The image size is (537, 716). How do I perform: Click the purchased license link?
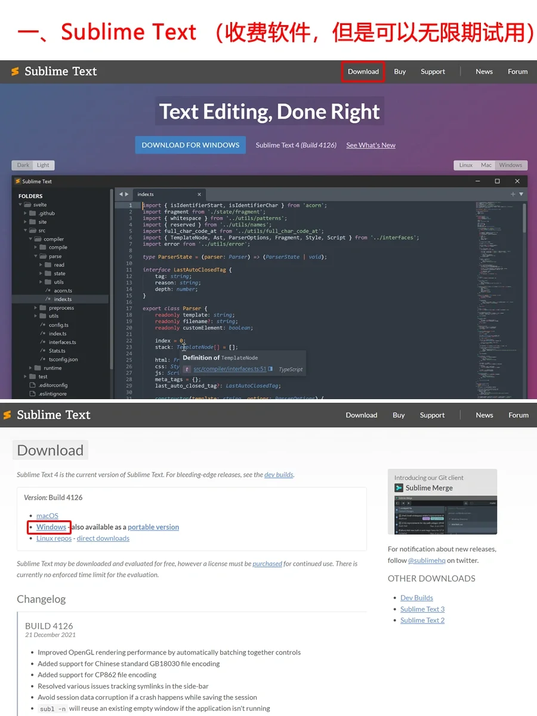(x=267, y=563)
